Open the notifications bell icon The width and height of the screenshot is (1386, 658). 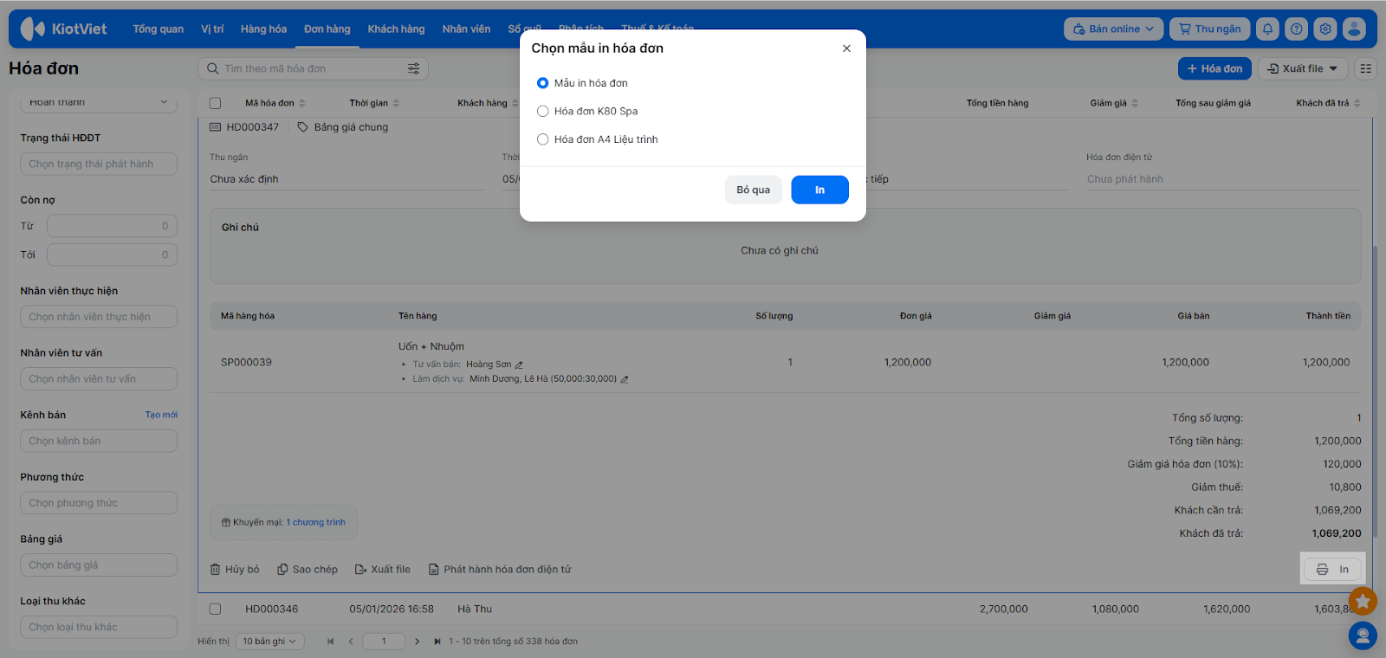click(x=1267, y=29)
